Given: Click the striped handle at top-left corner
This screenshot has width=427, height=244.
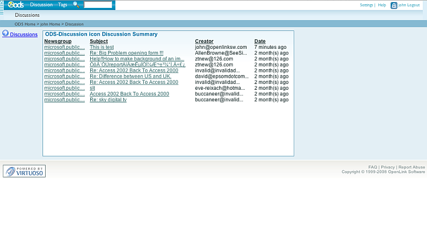Looking at the screenshot, I should pos(2,7).
